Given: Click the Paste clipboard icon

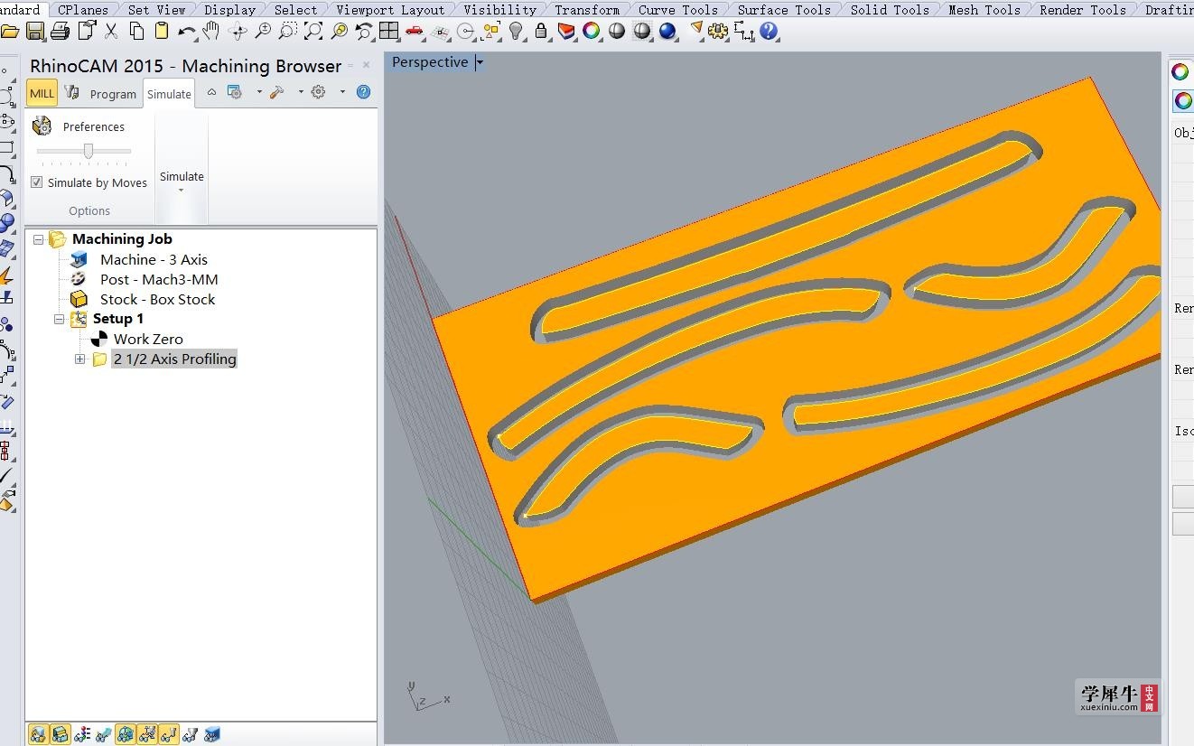Looking at the screenshot, I should (162, 32).
